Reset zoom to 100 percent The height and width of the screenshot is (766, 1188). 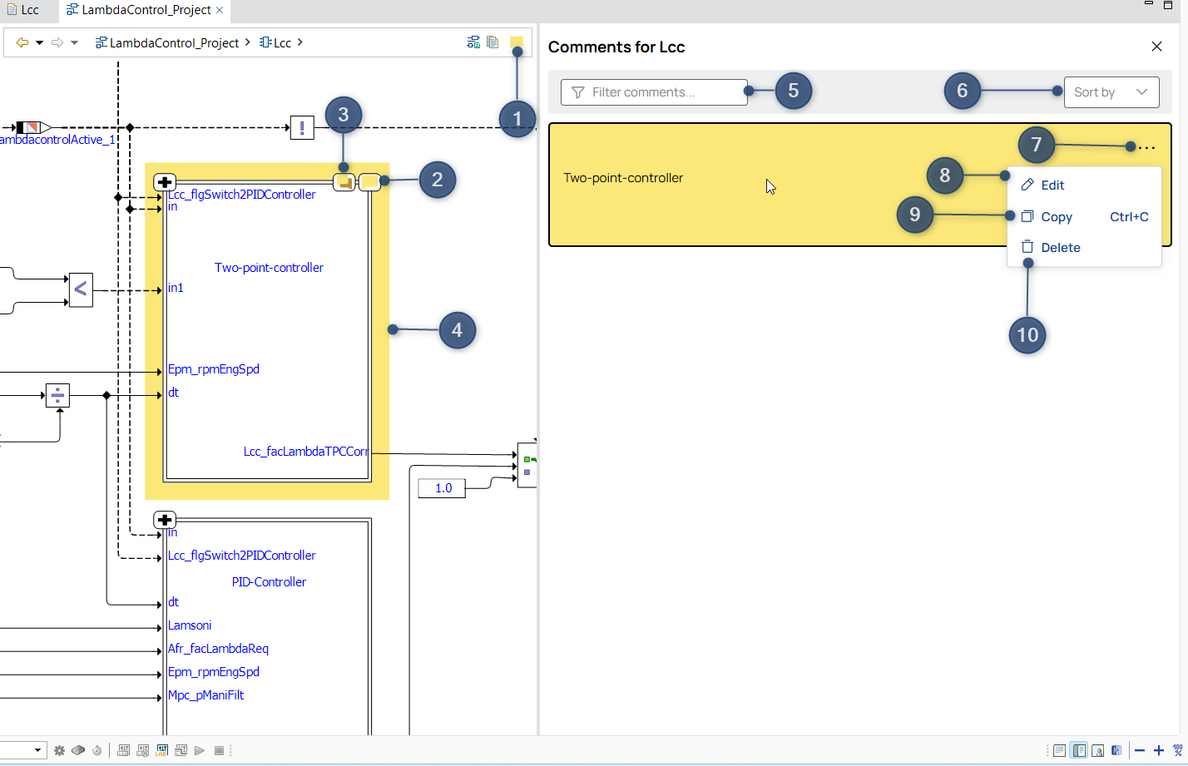coord(1177,750)
